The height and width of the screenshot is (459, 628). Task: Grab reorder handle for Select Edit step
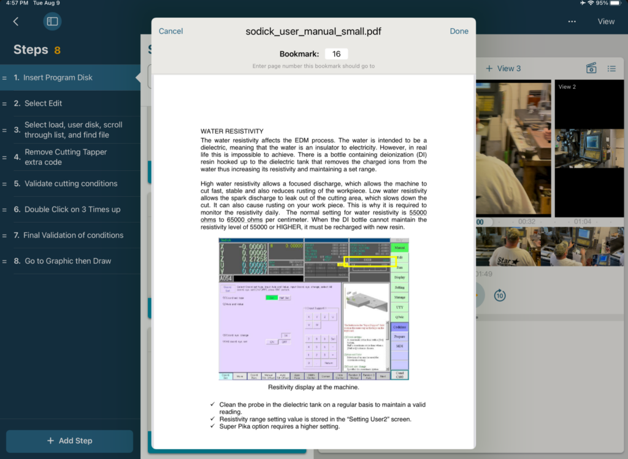coord(4,104)
